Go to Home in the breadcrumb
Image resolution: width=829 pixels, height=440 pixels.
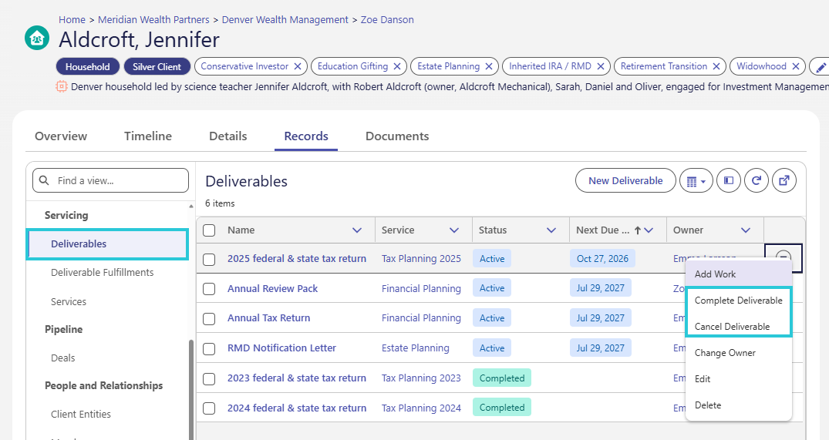[72, 19]
